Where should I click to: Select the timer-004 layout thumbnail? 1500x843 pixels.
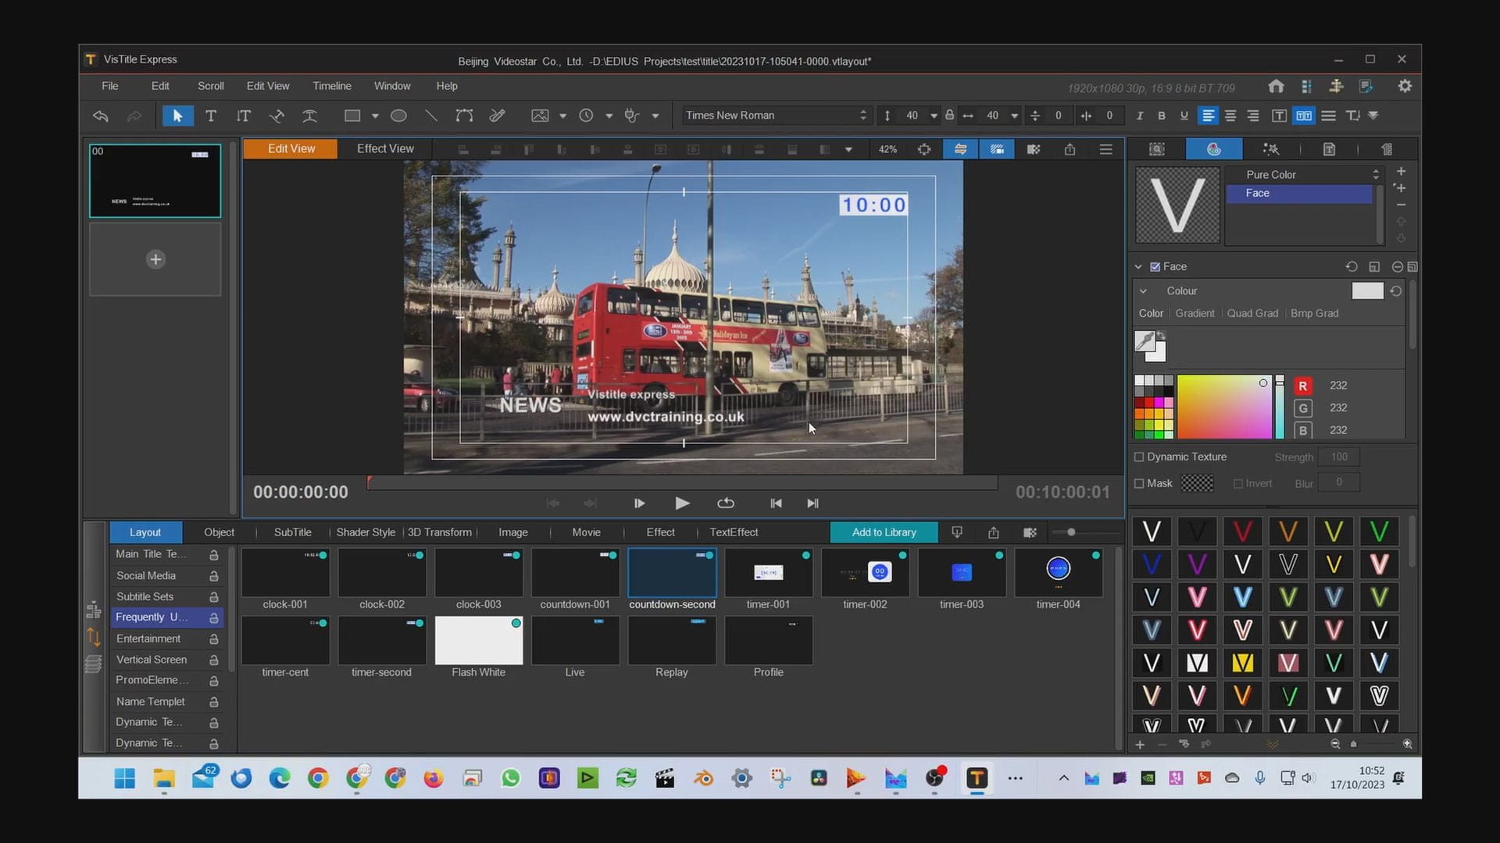pyautogui.click(x=1058, y=574)
